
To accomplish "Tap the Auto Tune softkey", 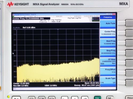I will (x=108, y=24).
